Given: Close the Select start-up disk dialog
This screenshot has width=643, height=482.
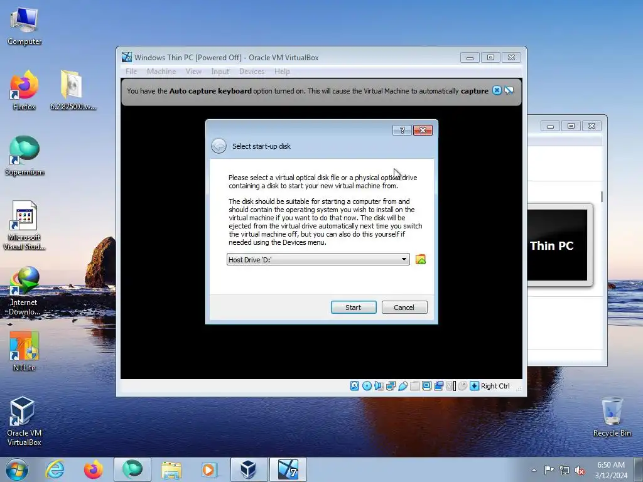Looking at the screenshot, I should 423,131.
